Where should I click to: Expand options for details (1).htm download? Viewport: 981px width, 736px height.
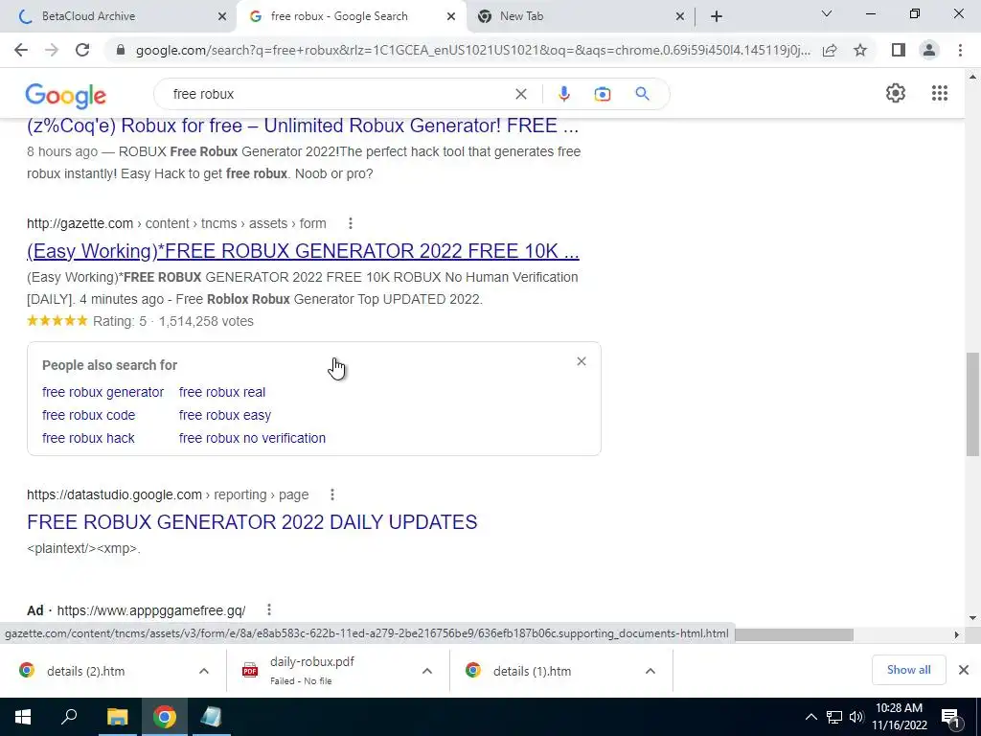click(x=650, y=671)
